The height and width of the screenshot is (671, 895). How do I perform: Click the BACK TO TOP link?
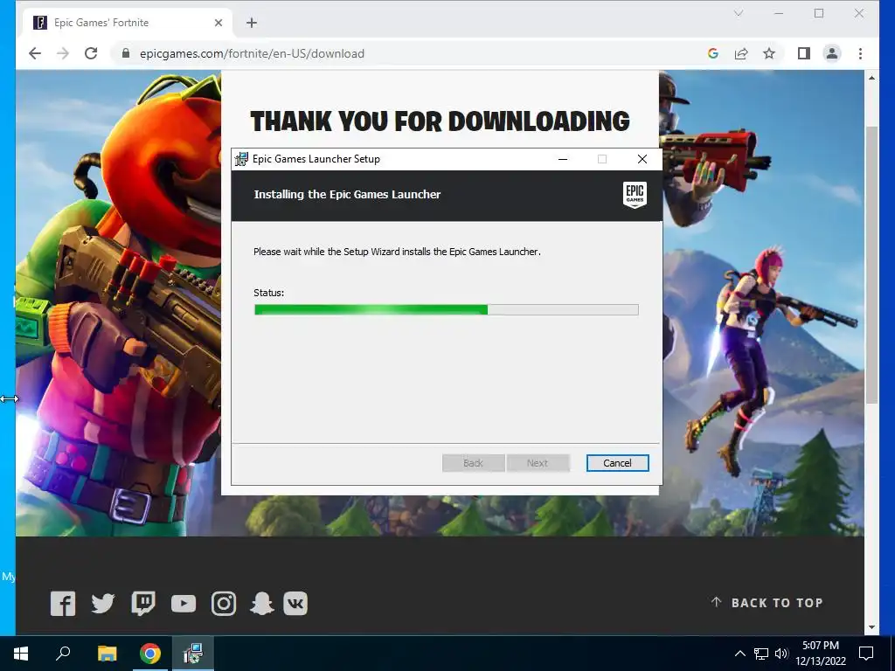pos(767,603)
